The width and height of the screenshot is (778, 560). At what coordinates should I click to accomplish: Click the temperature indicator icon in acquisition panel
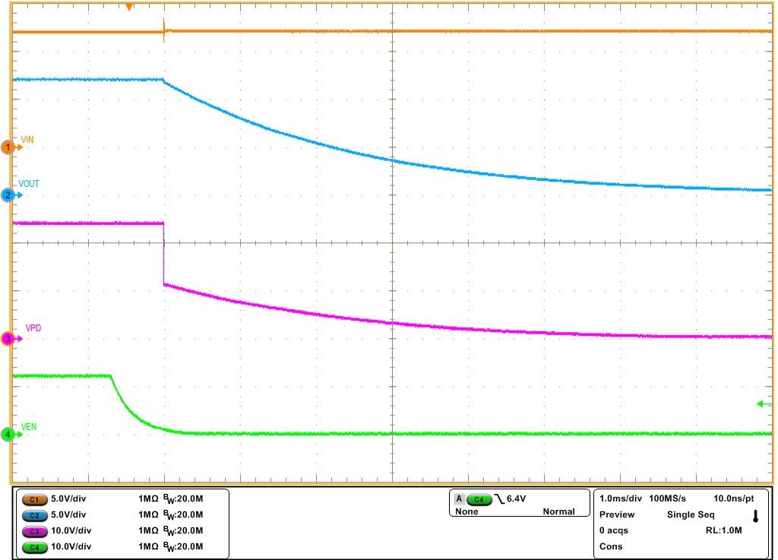coord(755,517)
